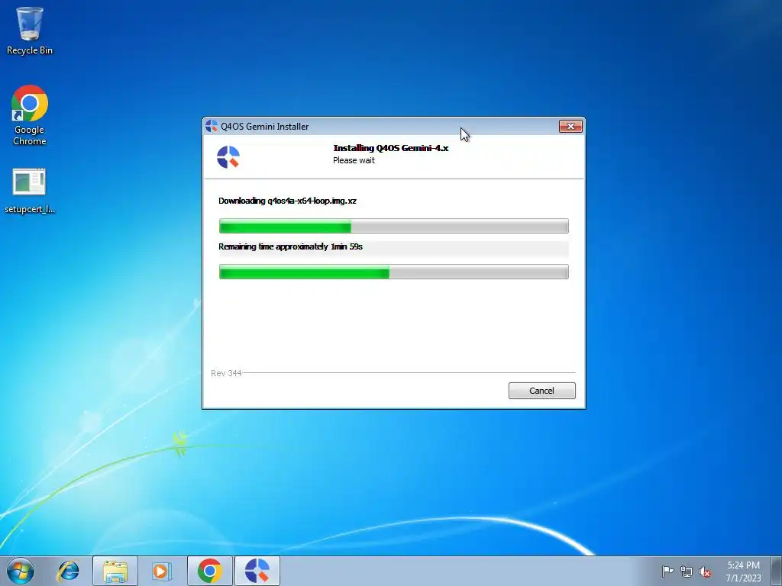This screenshot has height=586, width=782.
Task: Switch to Chrome on the taskbar
Action: click(210, 571)
